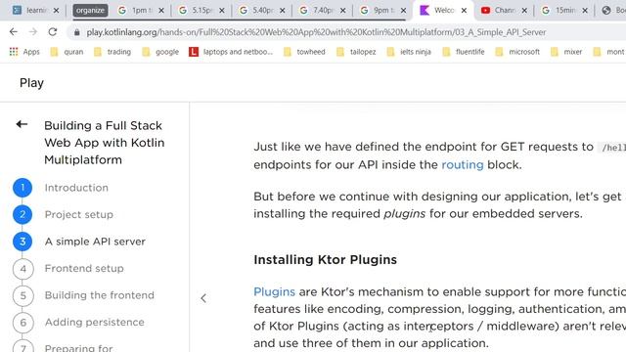Screen dimensions: 626x352
Task: Open the trading bookmark folder
Action: click(112, 52)
